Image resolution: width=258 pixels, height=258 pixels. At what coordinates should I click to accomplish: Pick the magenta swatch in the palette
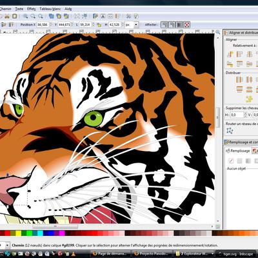[63, 233]
